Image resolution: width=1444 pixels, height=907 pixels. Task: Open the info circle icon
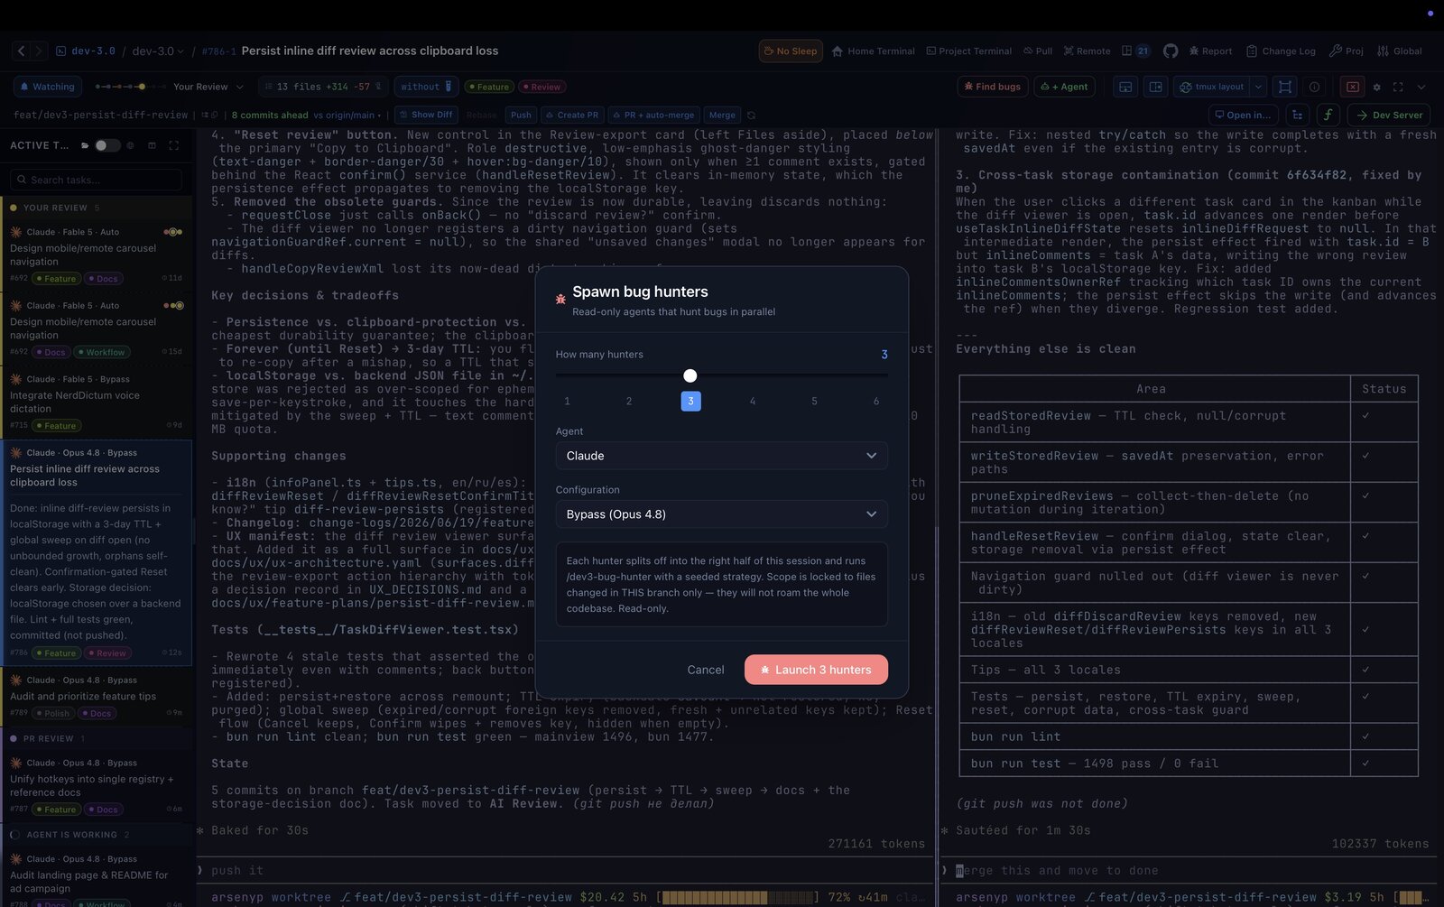coord(1315,87)
